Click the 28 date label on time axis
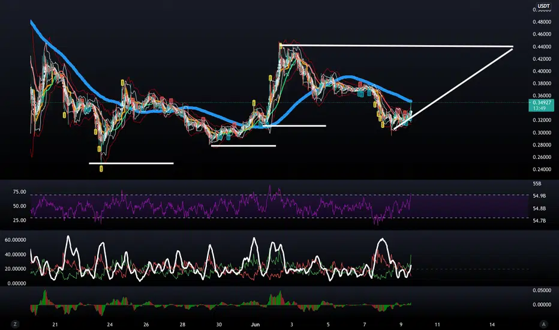559x330 pixels. [182, 325]
